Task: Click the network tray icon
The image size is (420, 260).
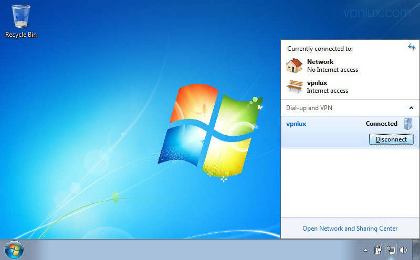Action: point(391,250)
